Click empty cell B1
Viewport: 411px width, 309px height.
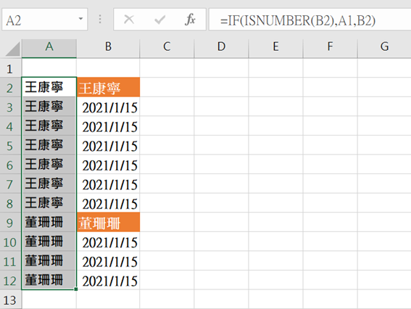pyautogui.click(x=108, y=68)
